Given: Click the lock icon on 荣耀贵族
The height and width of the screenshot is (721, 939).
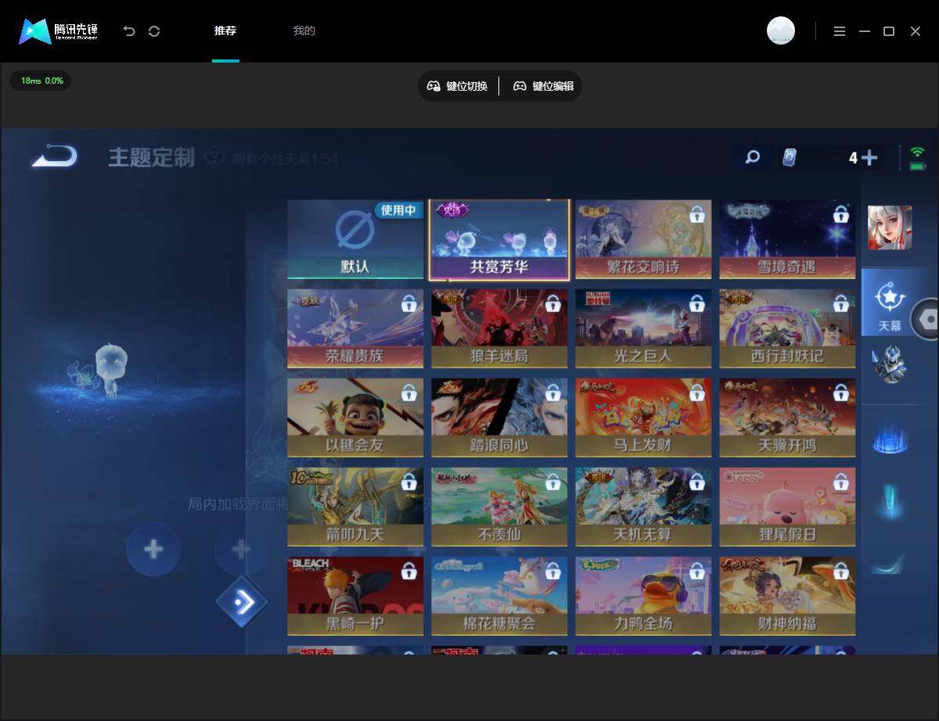Looking at the screenshot, I should pos(408,303).
